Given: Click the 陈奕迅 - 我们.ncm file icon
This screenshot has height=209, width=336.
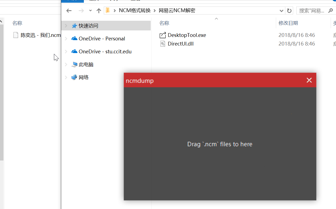Looking at the screenshot, I should point(16,35).
